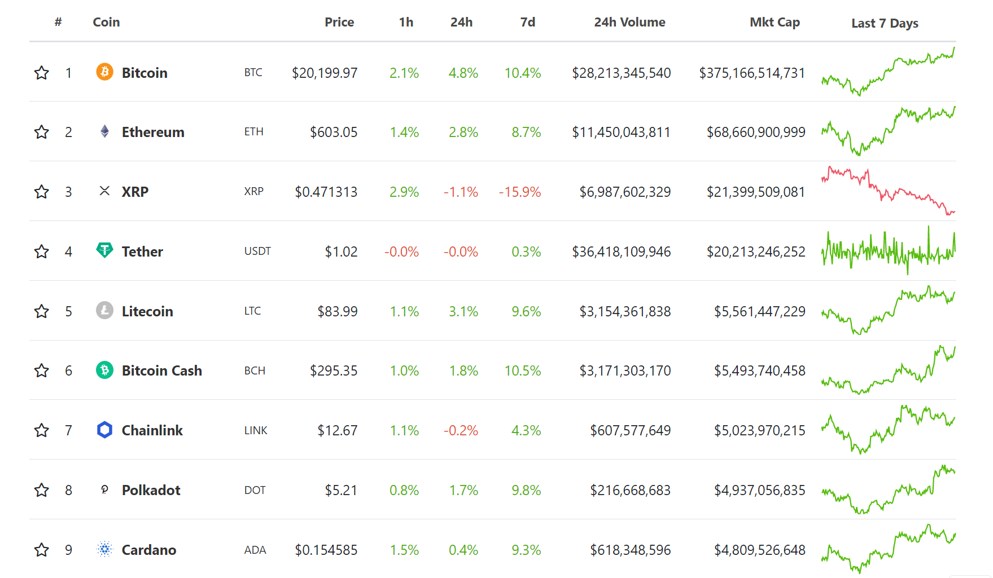The width and height of the screenshot is (993, 578).
Task: View Tether 7-day sparkline chart
Action: click(889, 250)
